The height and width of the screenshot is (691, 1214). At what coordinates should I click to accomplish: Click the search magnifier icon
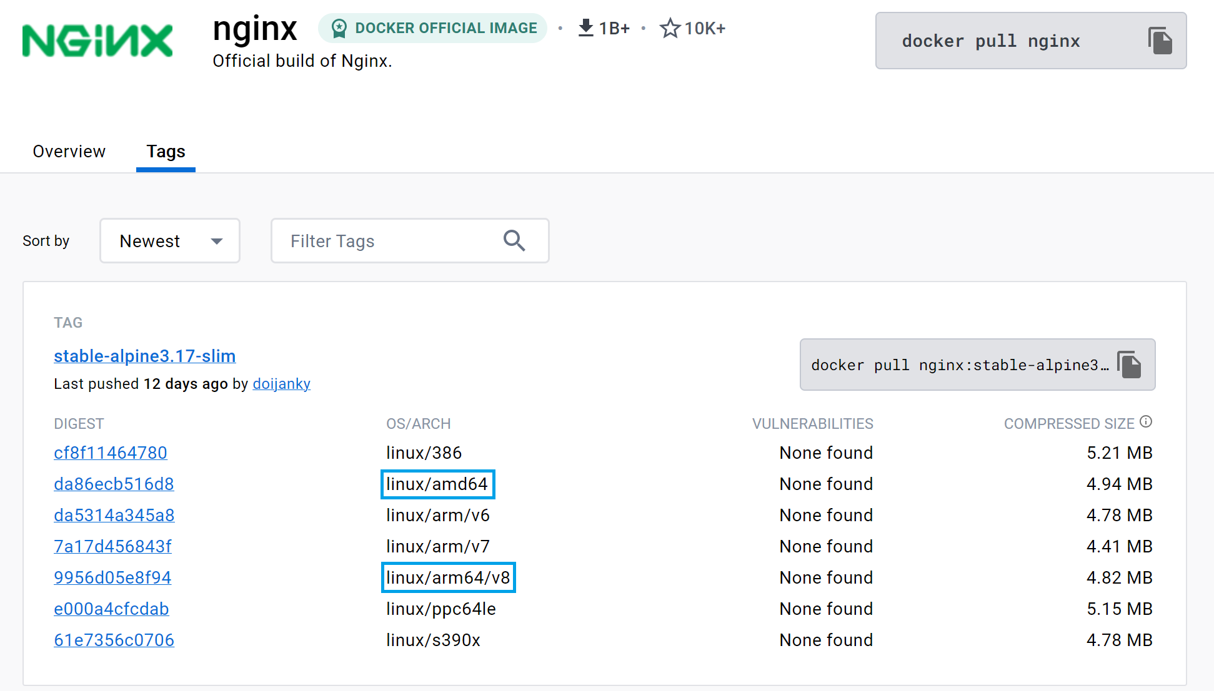coord(514,240)
